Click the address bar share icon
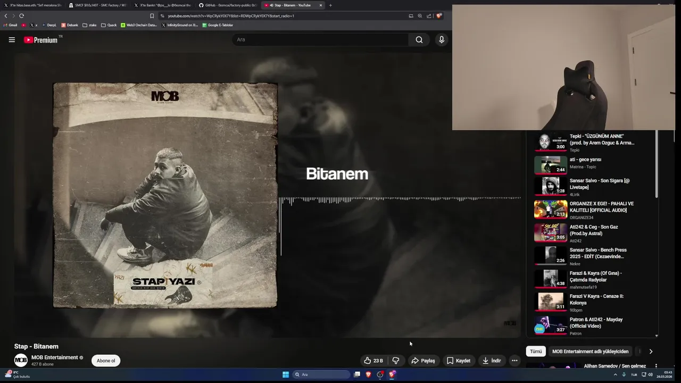681x383 pixels. pos(429,16)
